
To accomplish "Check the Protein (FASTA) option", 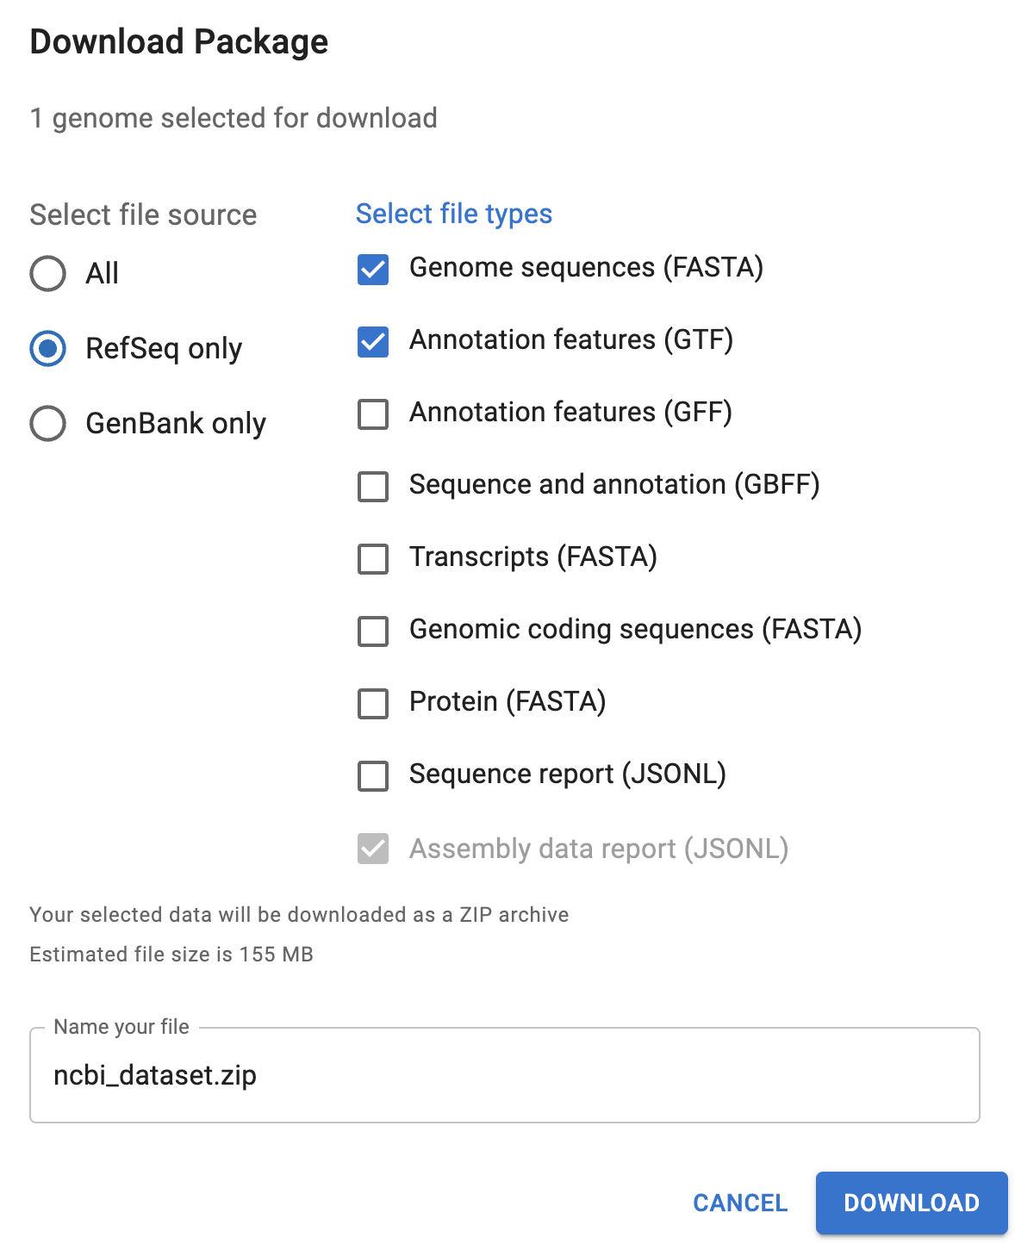I will (x=373, y=704).
